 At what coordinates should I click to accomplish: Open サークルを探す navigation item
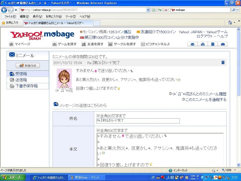click(122, 44)
